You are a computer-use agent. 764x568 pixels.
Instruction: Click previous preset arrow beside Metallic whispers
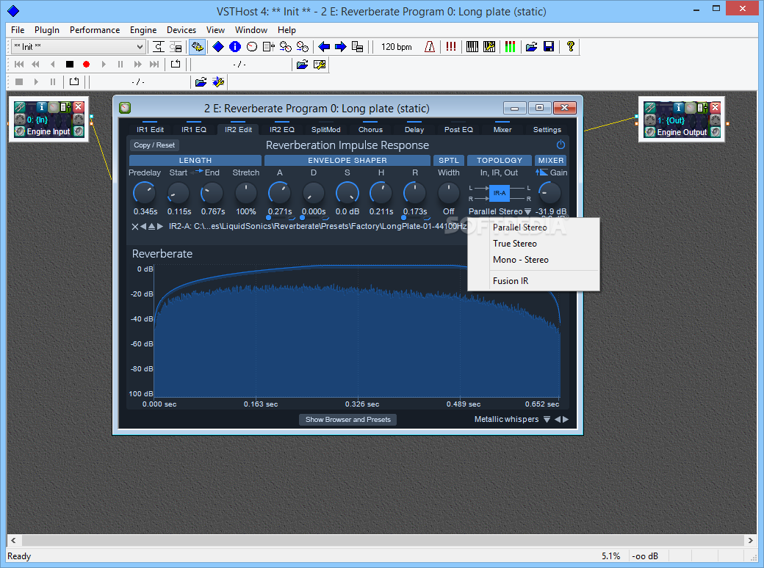(558, 420)
